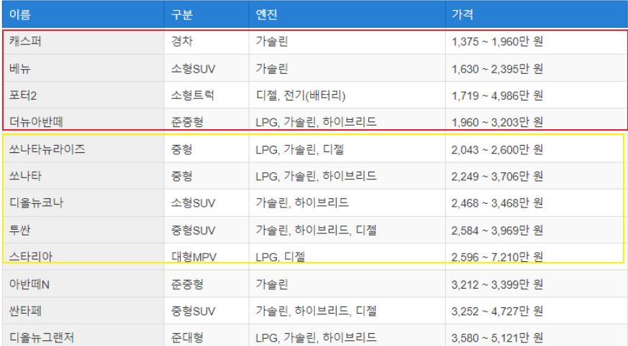Select the 캐스퍼 name cell

83,41
